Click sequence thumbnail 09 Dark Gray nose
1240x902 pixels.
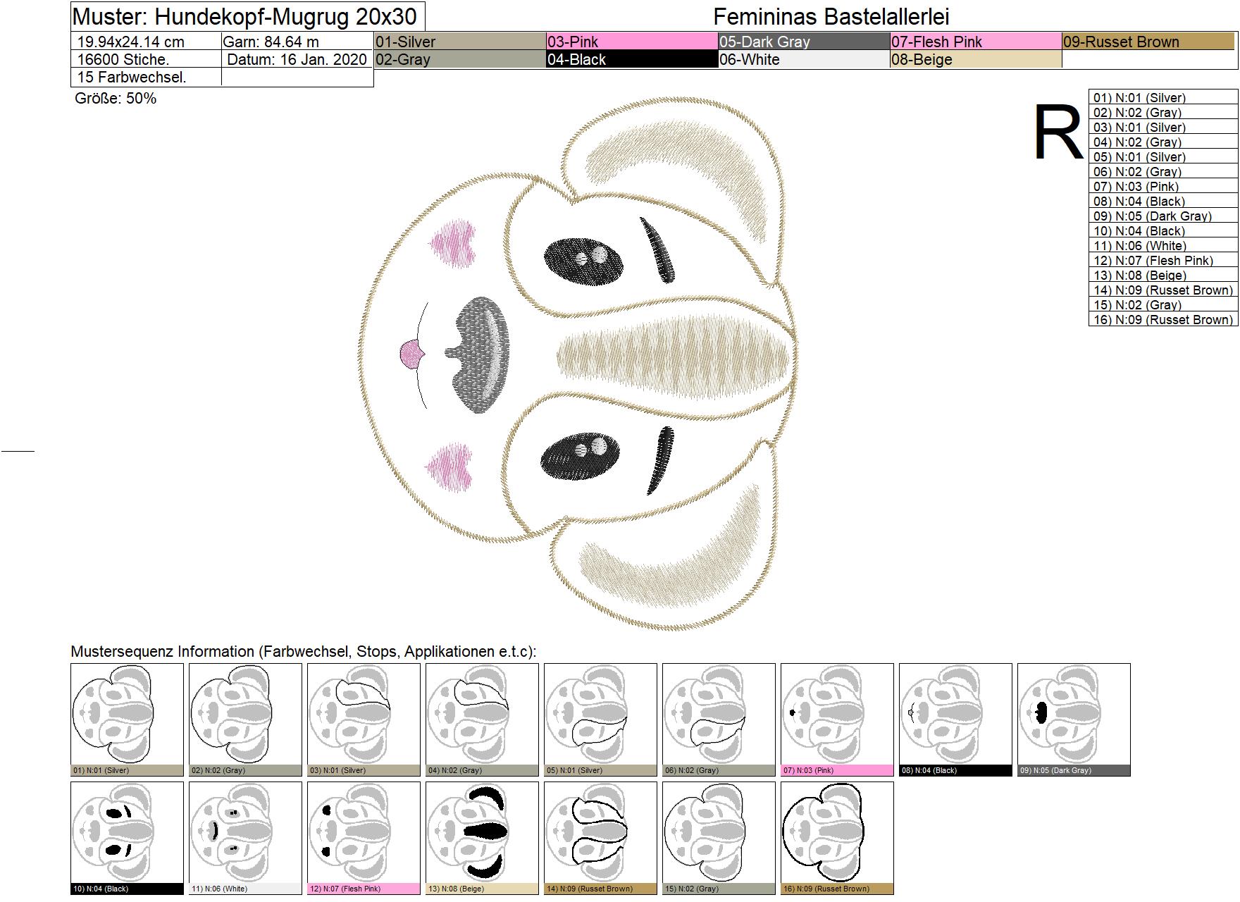[x=1074, y=719]
